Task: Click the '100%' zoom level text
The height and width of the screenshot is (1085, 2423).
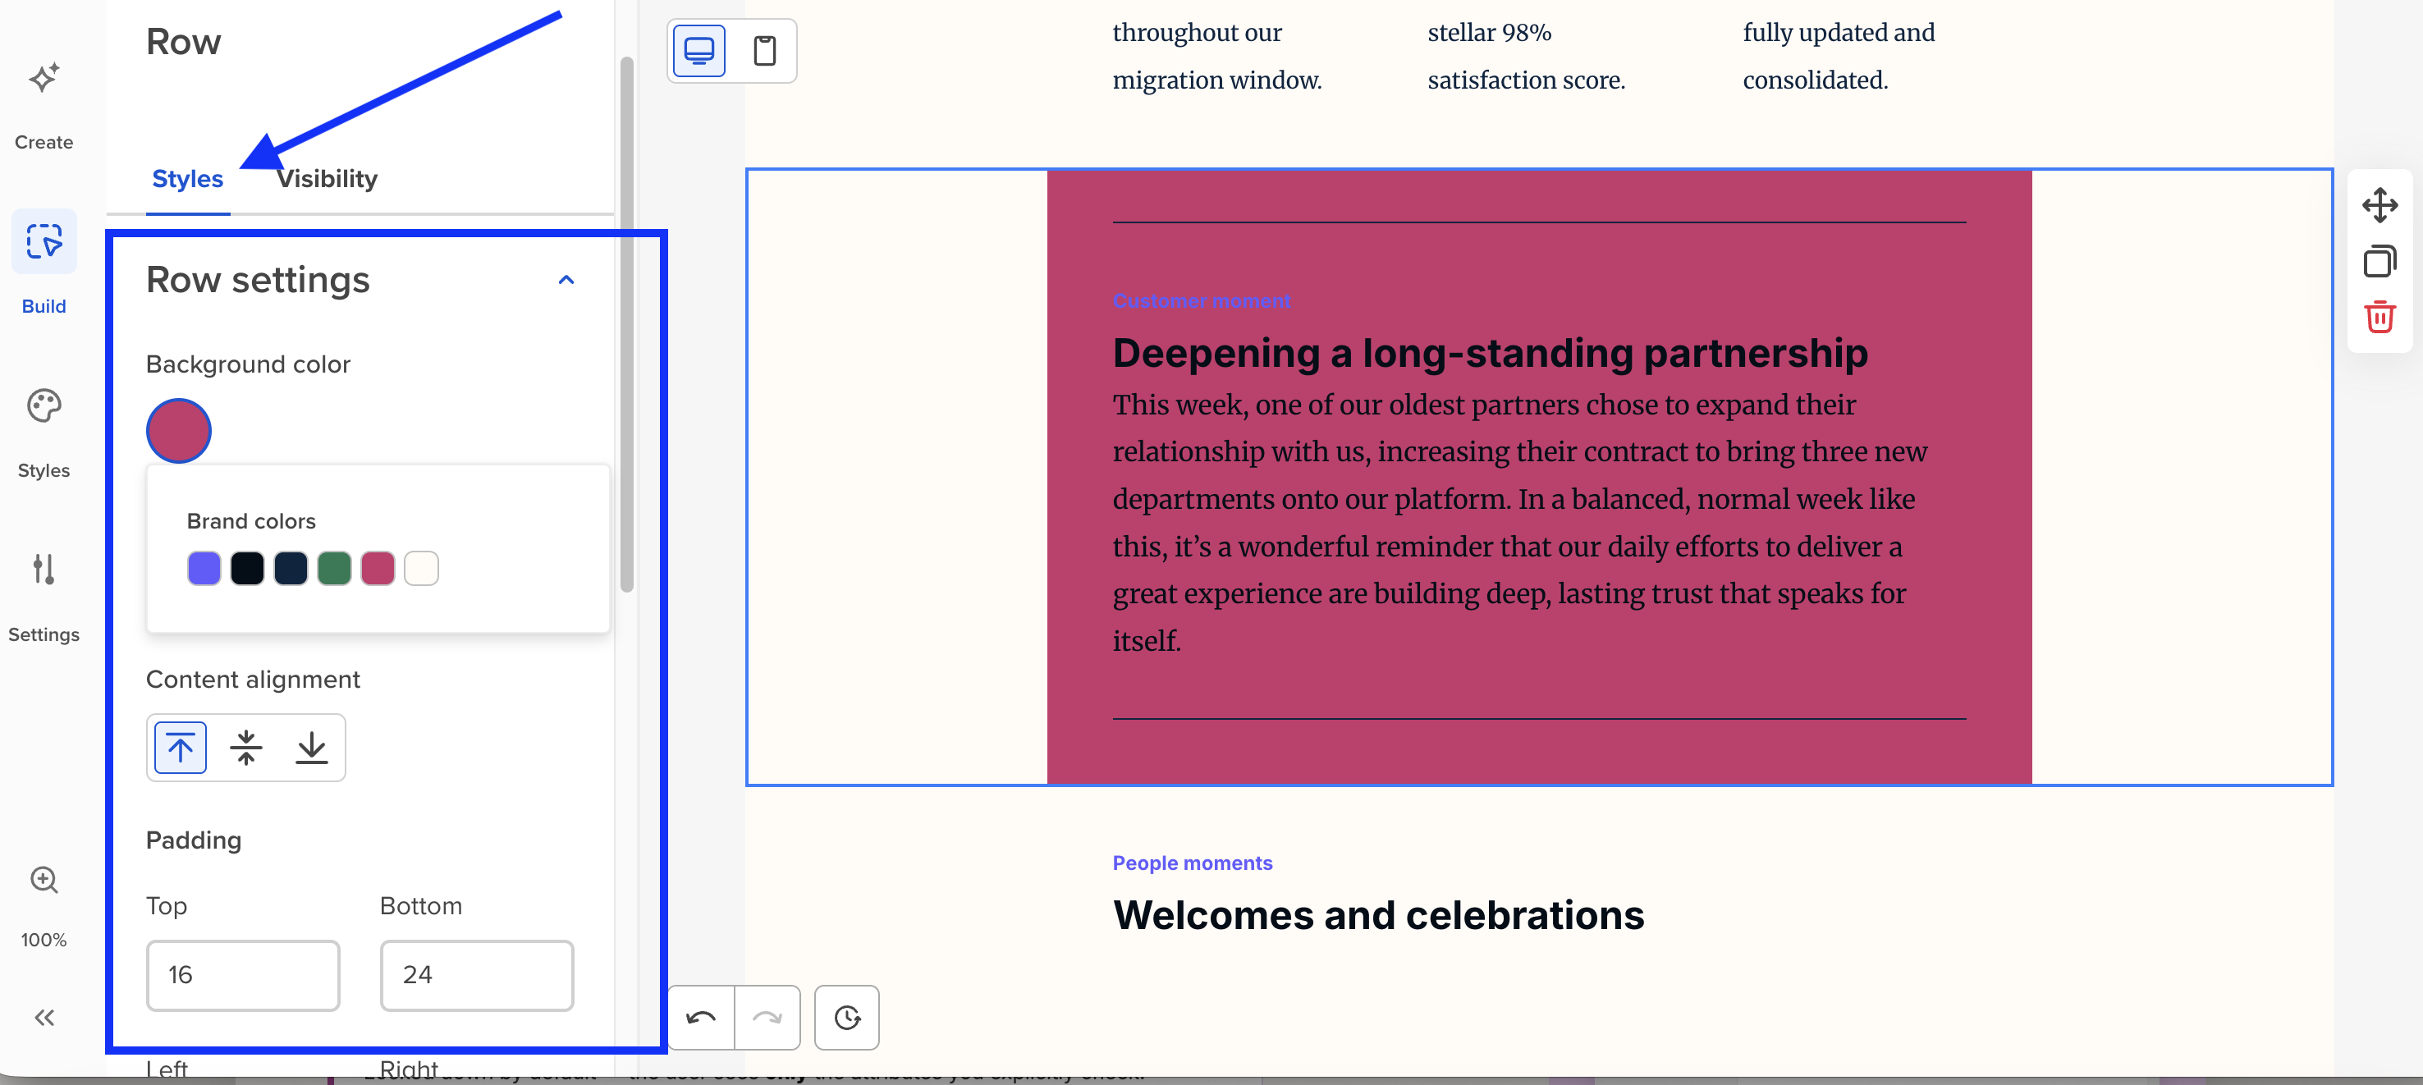Action: point(44,941)
